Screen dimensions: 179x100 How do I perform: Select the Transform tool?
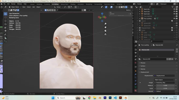click(x=6, y=31)
